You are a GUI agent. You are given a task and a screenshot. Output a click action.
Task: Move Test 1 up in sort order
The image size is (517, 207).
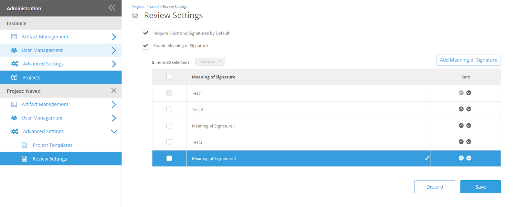[x=461, y=93]
